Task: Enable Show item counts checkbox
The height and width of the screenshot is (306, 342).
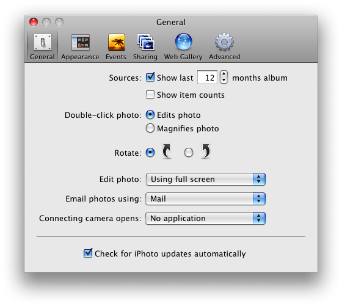Action: click(150, 95)
